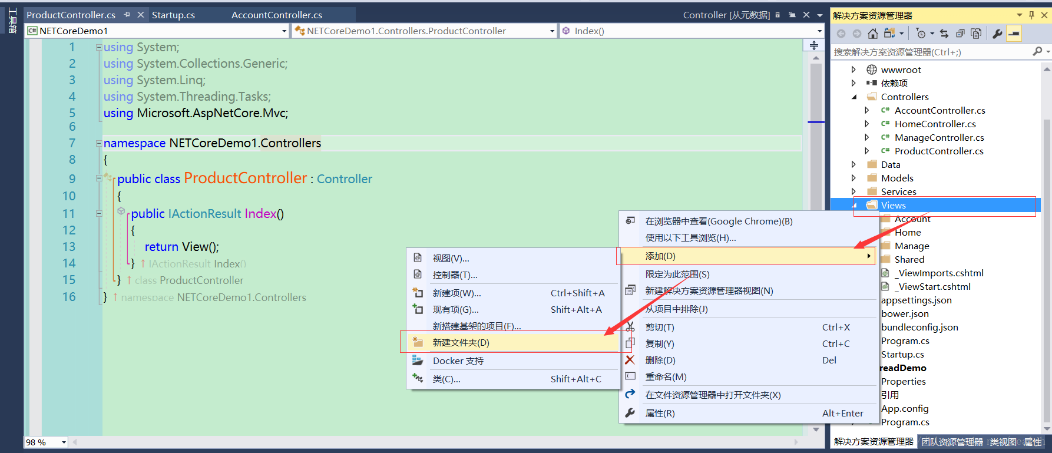
Task: Open the NETCoreDemo1 project dropdown
Action: click(x=284, y=31)
